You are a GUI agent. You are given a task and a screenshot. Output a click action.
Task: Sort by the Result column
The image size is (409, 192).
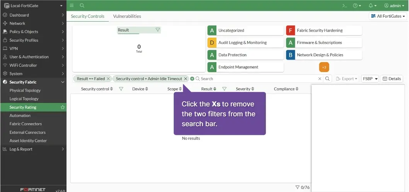pyautogui.click(x=209, y=89)
